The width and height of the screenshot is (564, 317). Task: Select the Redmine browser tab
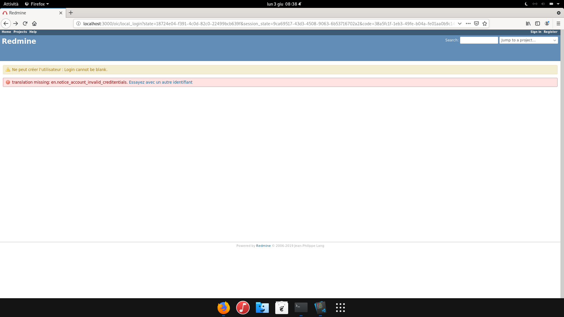click(33, 13)
